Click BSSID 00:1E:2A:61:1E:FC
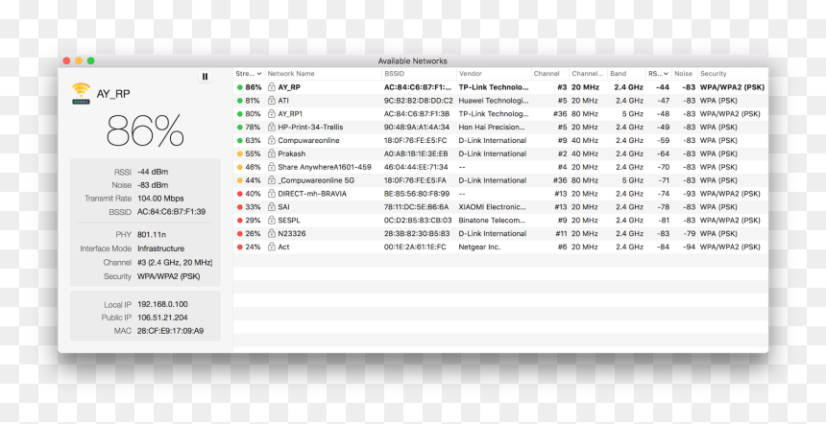Screen dimensions: 826x424 pos(415,247)
